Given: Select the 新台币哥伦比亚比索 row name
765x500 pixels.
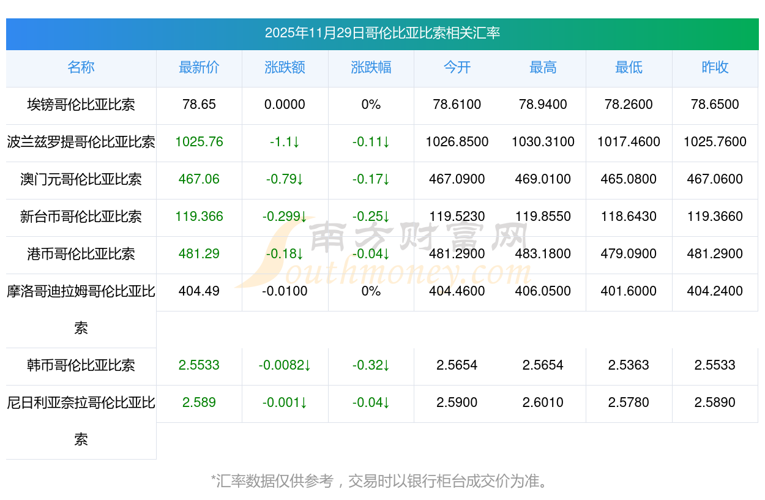Looking at the screenshot, I should tap(81, 217).
